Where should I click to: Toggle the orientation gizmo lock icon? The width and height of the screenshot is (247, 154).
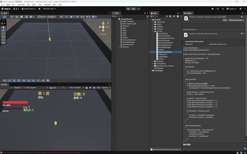(x=108, y=23)
